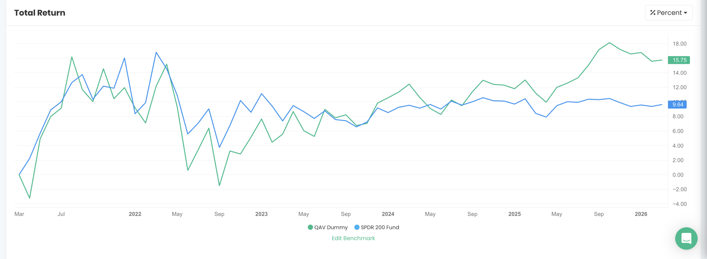Click the blue legend dot beside SPDR 200 Fund
Image resolution: width=707 pixels, height=259 pixels.
point(357,227)
